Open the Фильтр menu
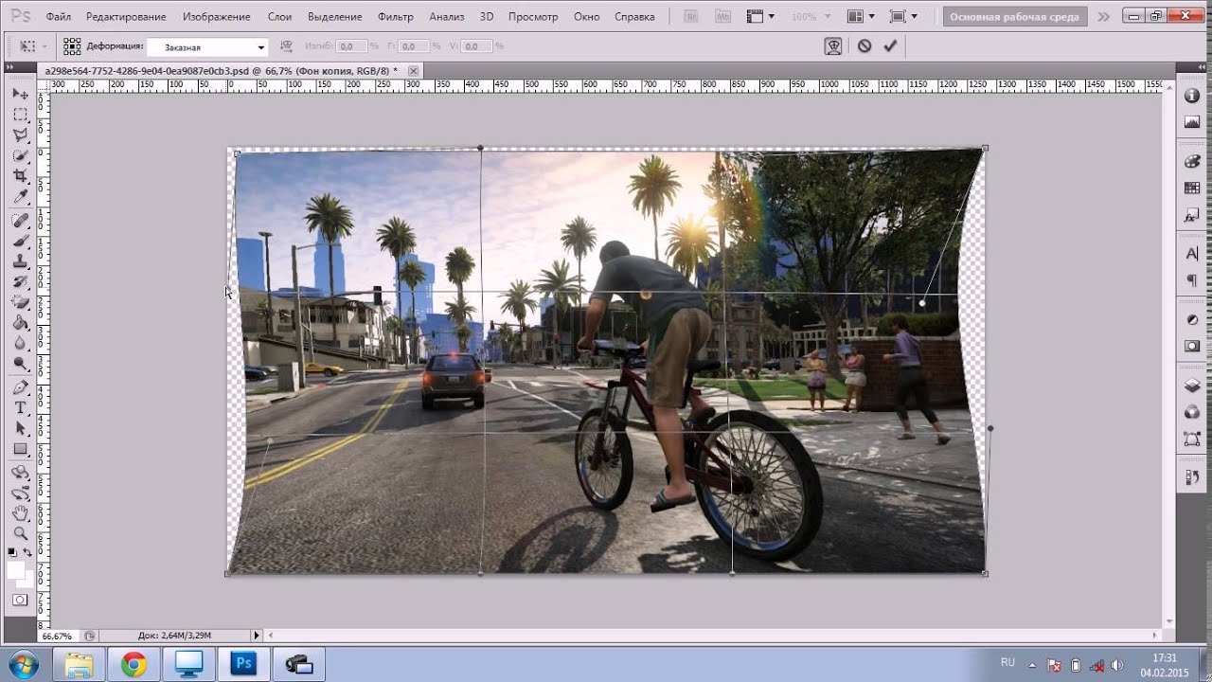This screenshot has width=1212, height=682. click(x=396, y=17)
